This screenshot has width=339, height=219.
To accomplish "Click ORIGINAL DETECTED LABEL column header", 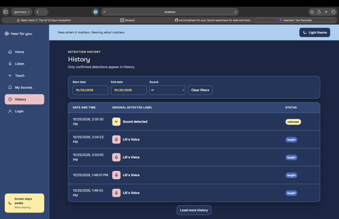I will [x=132, y=107].
